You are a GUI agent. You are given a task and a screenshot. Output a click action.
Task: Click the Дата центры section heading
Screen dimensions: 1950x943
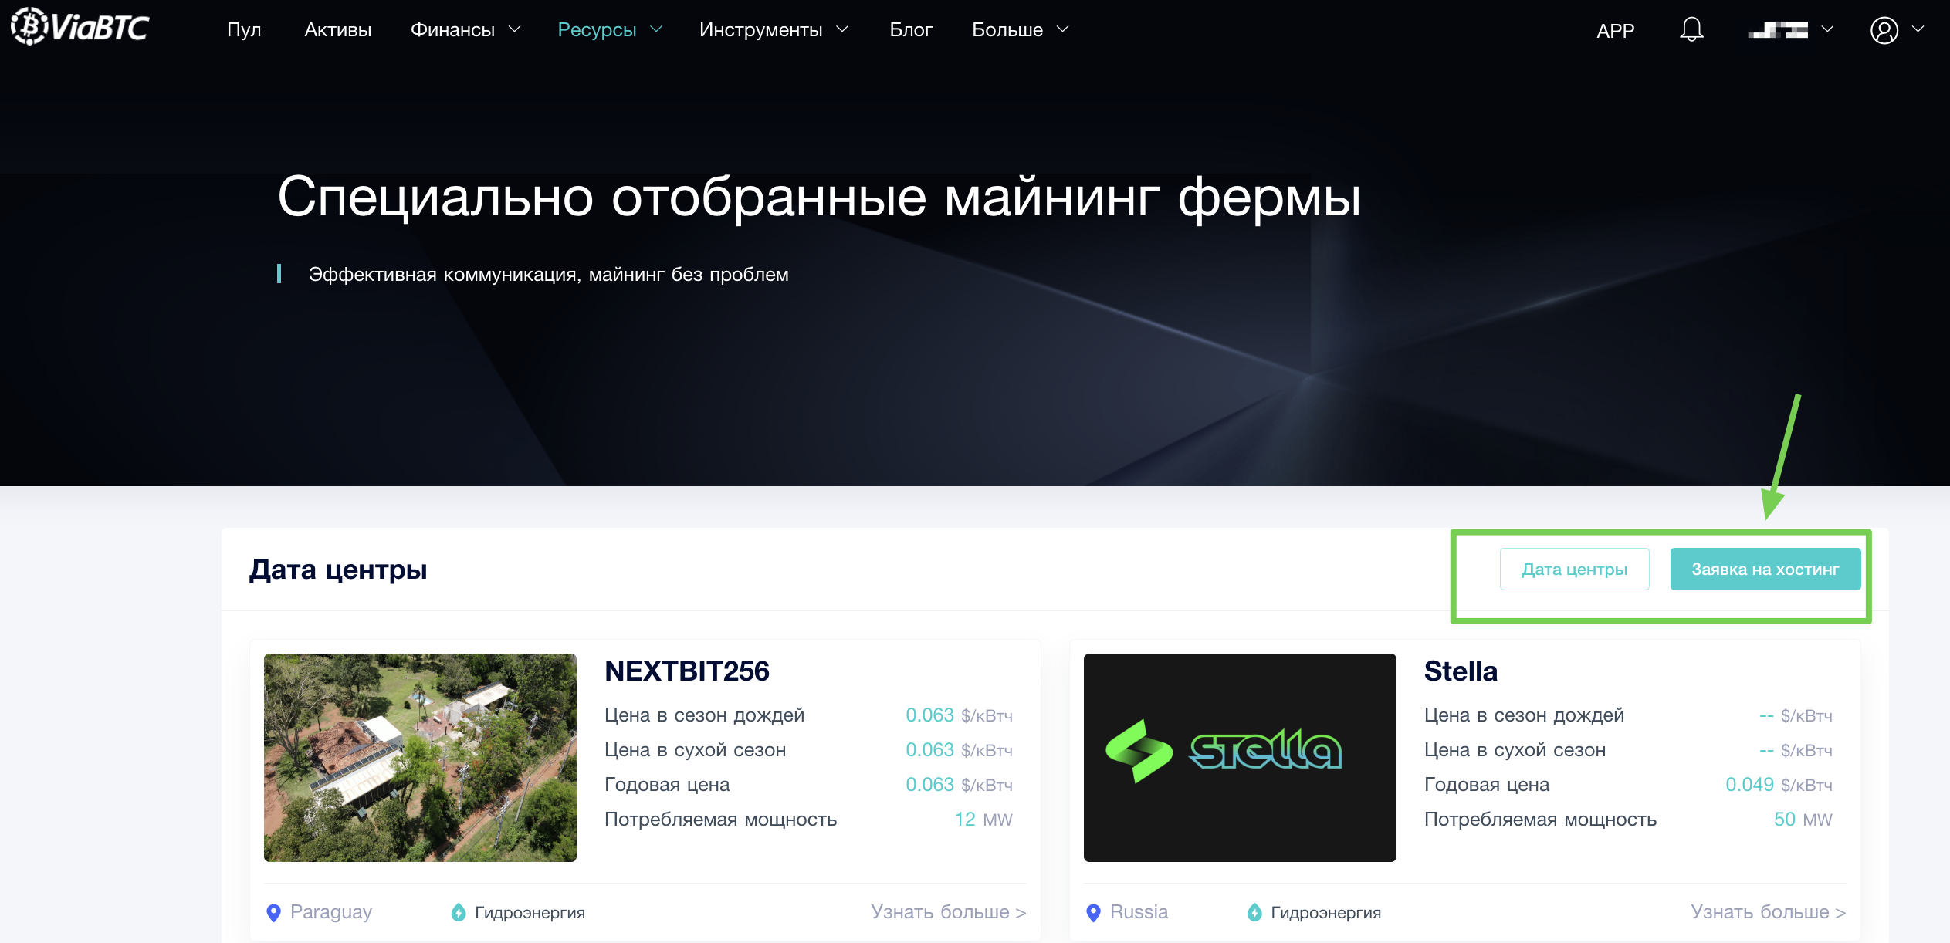(x=338, y=570)
